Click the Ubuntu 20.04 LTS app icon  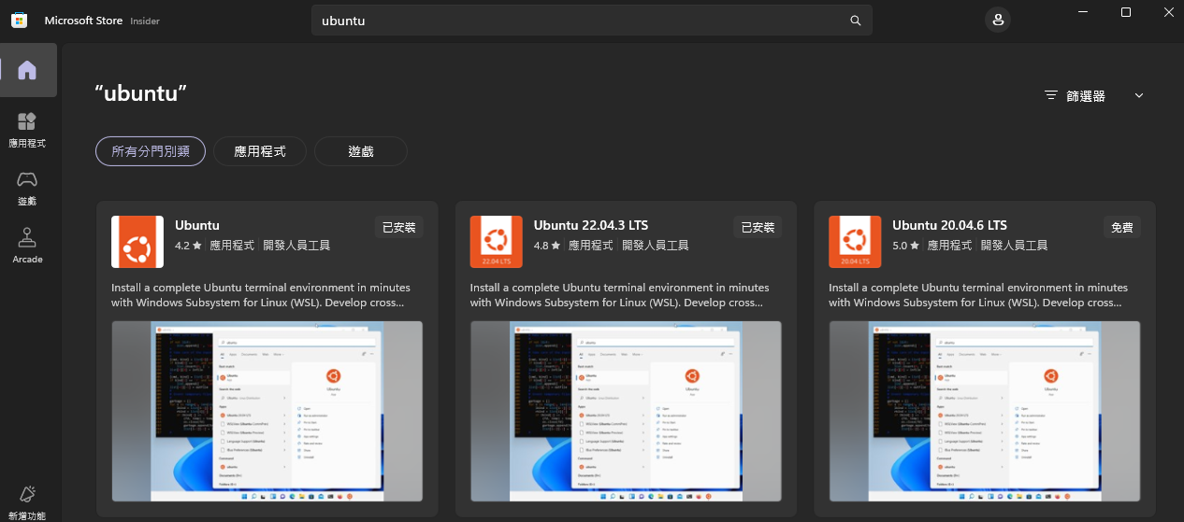(x=855, y=242)
